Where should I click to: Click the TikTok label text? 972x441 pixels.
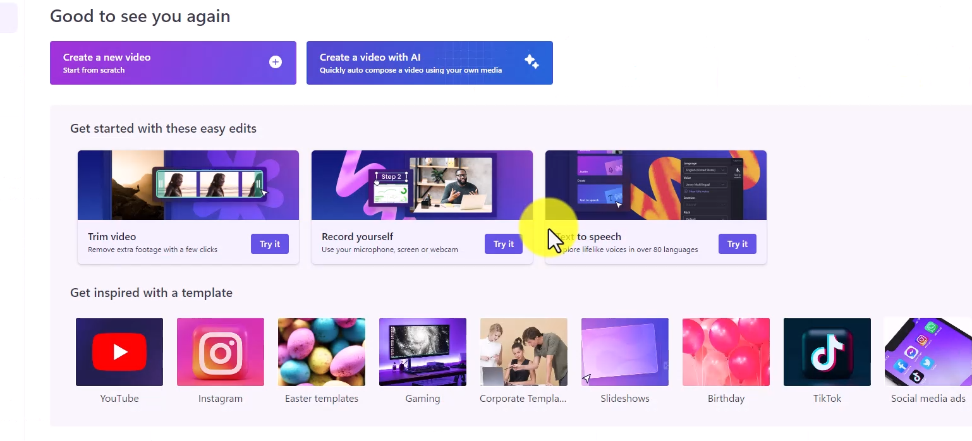[x=827, y=399]
